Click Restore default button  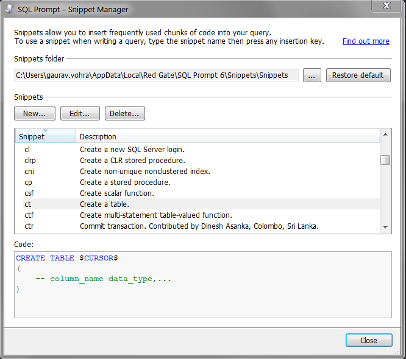click(x=358, y=75)
